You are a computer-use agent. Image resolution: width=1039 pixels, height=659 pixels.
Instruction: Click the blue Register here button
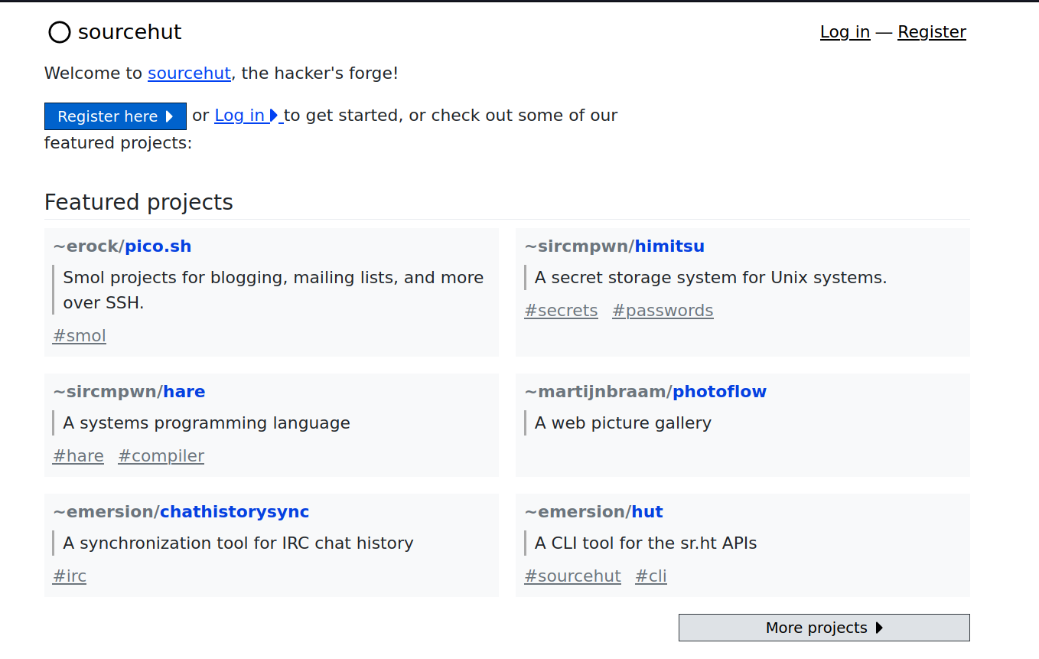pos(116,116)
